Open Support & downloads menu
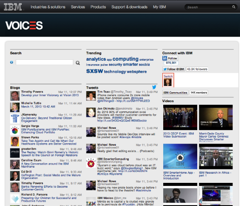 129,7
